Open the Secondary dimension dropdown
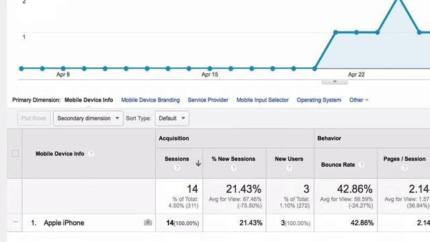The height and width of the screenshot is (242, 430). pyautogui.click(x=88, y=118)
